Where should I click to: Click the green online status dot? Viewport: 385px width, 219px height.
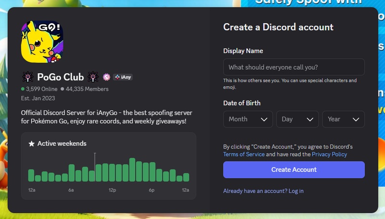pyautogui.click(x=23, y=89)
